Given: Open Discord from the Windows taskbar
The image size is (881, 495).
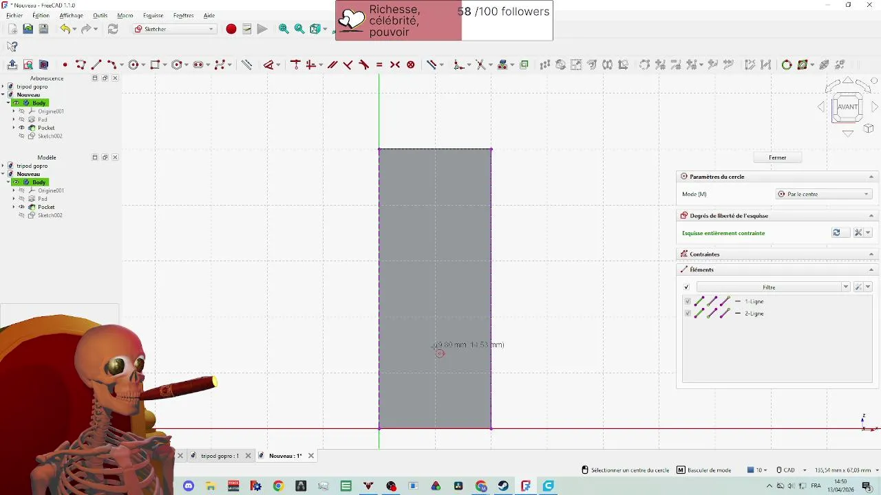Looking at the screenshot, I should coord(189,486).
